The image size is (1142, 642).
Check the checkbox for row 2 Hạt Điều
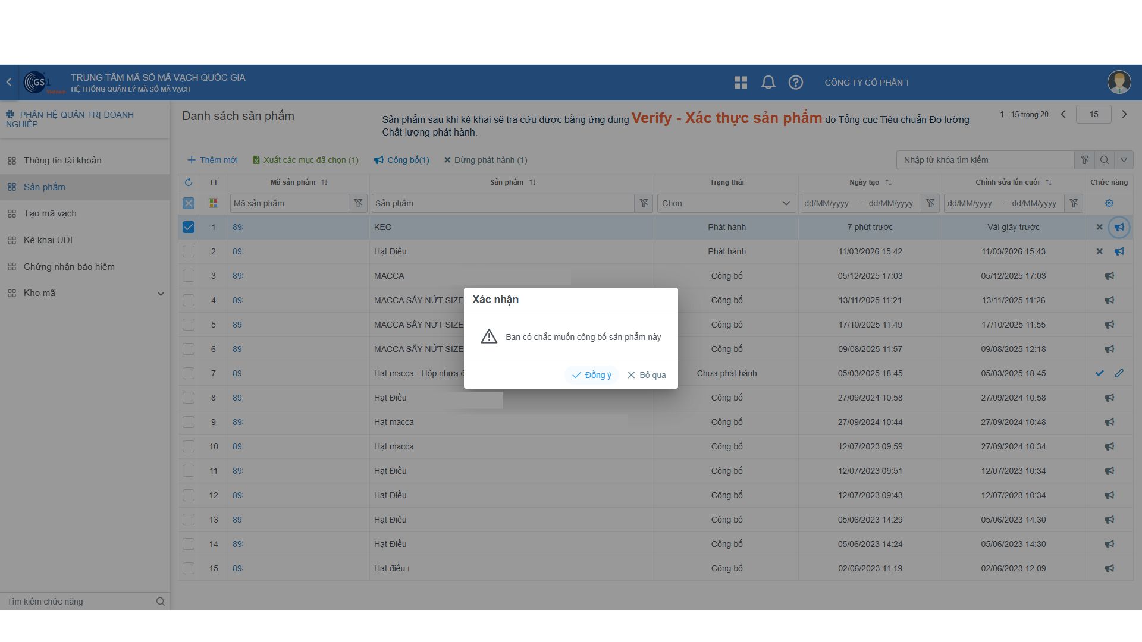click(x=189, y=251)
